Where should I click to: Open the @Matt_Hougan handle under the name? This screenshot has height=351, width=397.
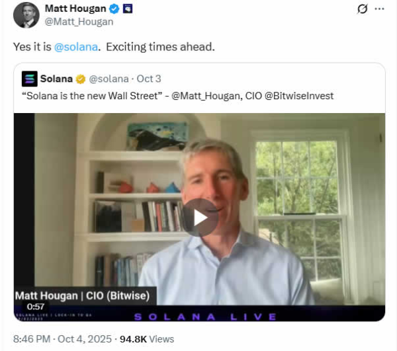[x=79, y=22]
